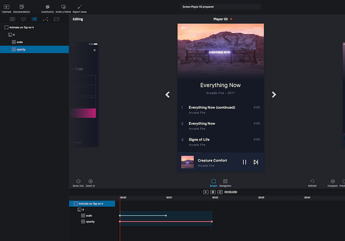Select track 2 Everything Now
This screenshot has width=345, height=241.
(x=220, y=126)
